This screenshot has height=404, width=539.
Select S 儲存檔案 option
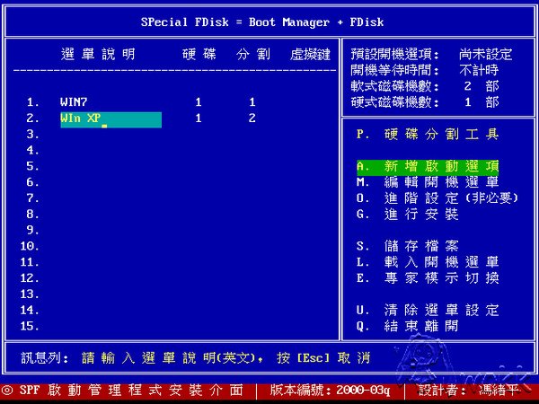click(x=407, y=246)
